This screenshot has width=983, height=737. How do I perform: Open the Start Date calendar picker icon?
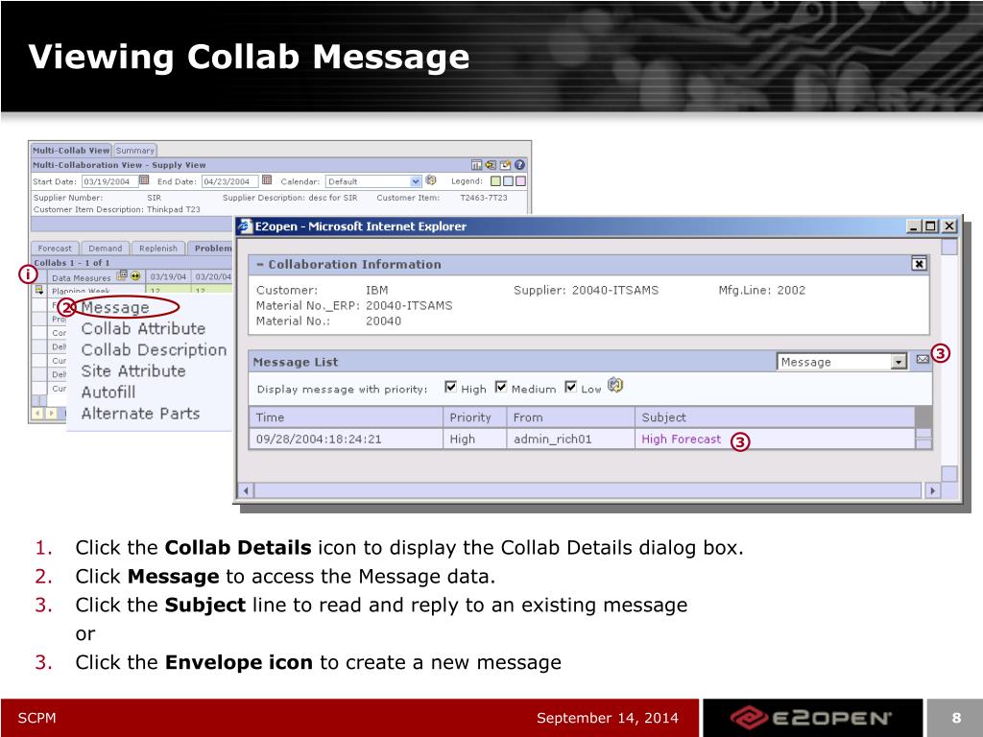pos(144,180)
